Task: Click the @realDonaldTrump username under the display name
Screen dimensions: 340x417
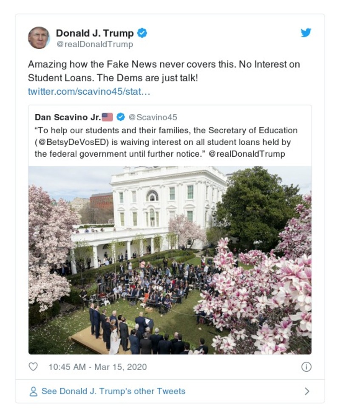Action: coord(94,43)
